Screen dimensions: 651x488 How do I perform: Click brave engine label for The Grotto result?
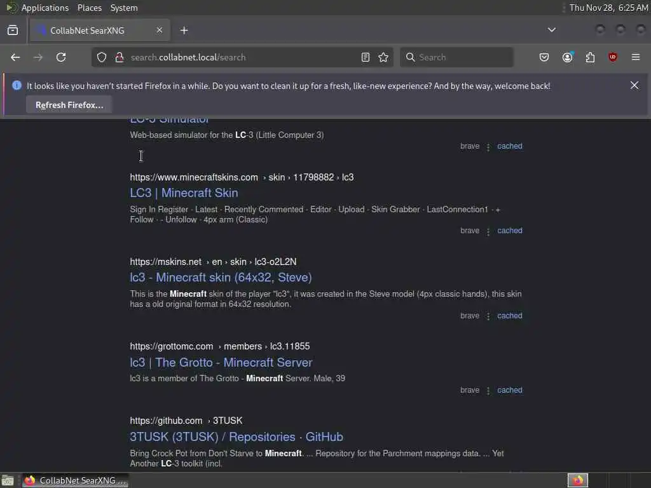pyautogui.click(x=470, y=390)
